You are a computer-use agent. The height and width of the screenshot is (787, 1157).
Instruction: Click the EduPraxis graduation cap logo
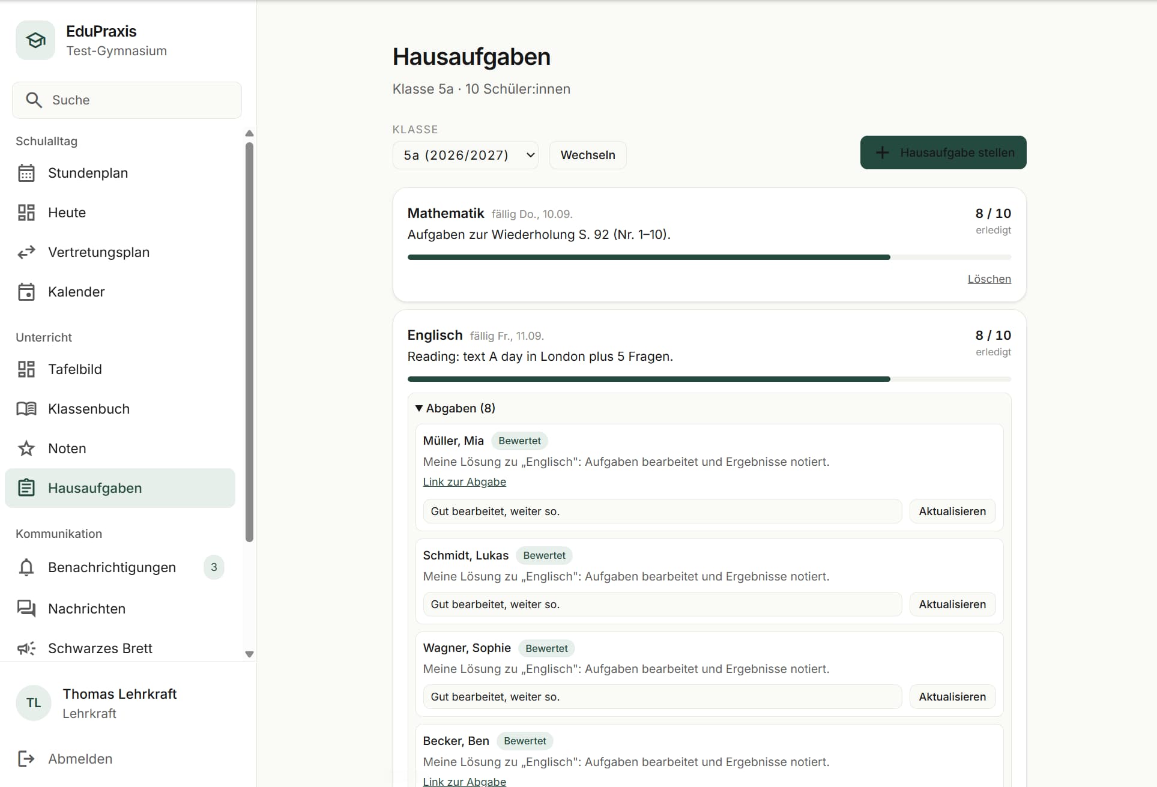(35, 40)
